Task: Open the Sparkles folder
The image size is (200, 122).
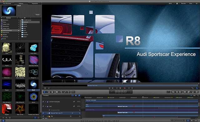Action: tap(31, 35)
